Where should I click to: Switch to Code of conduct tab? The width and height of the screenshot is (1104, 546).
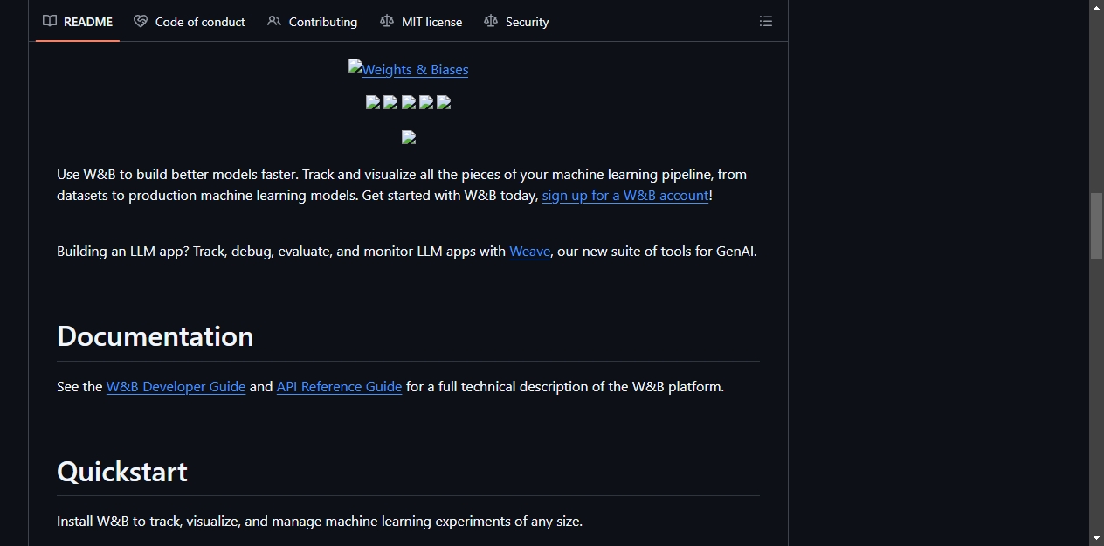click(190, 22)
